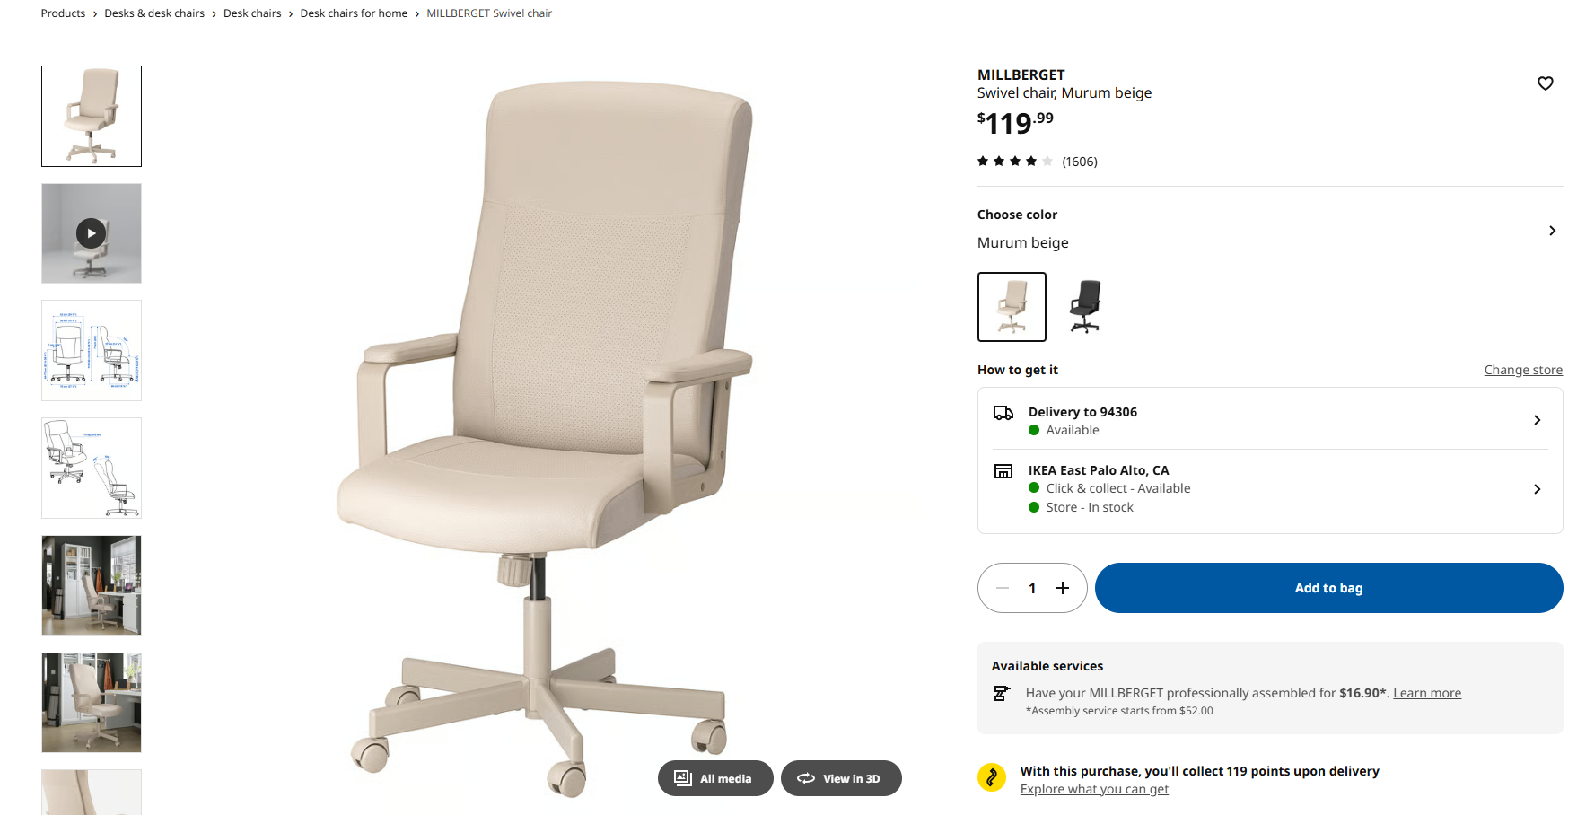
Task: Go to Desks & desk chairs breadcrumb
Action: click(x=154, y=13)
